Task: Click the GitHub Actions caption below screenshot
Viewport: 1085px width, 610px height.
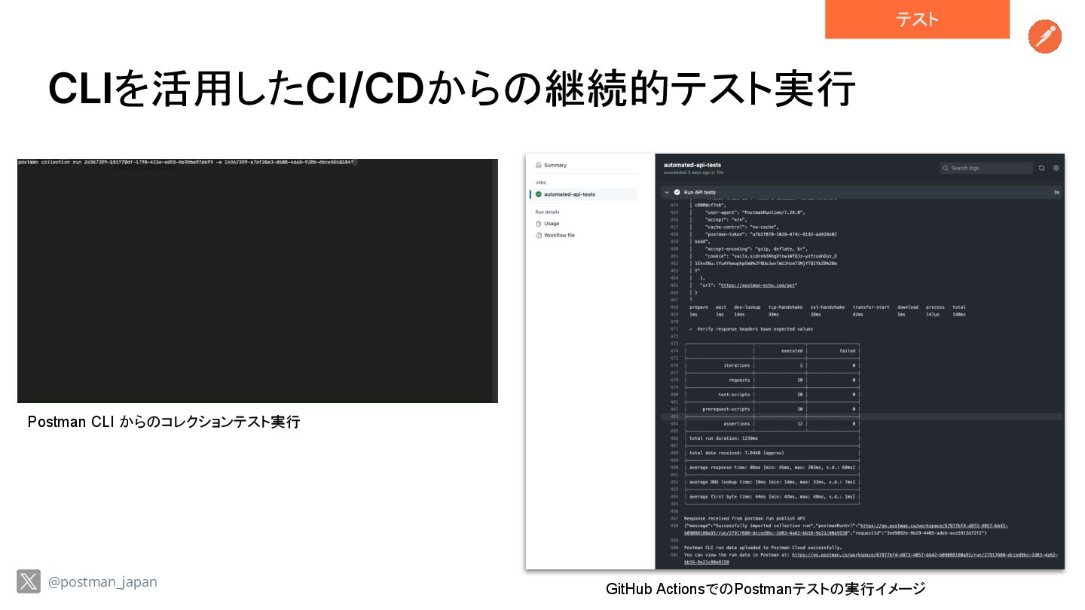Action: [766, 588]
